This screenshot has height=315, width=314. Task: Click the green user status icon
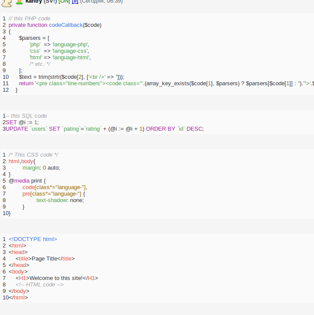click(x=19, y=2)
